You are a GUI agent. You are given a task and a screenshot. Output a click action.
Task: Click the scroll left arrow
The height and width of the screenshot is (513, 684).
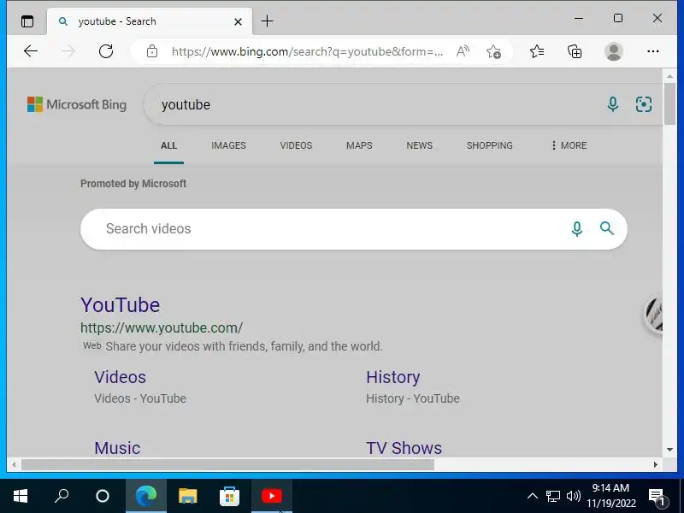tap(14, 464)
